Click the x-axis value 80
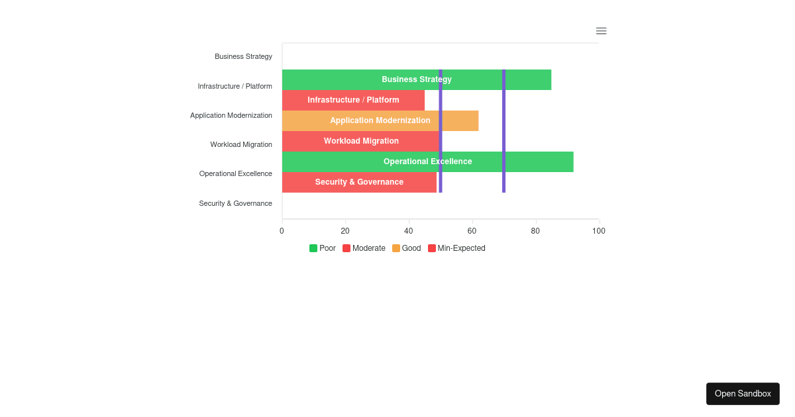The width and height of the screenshot is (795, 417). 535,231
